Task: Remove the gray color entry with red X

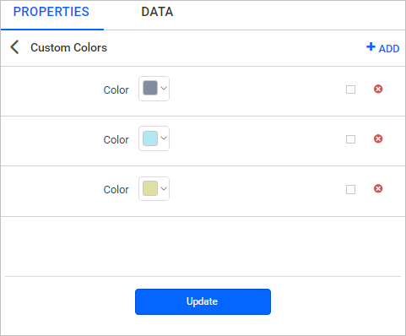Action: (x=378, y=89)
